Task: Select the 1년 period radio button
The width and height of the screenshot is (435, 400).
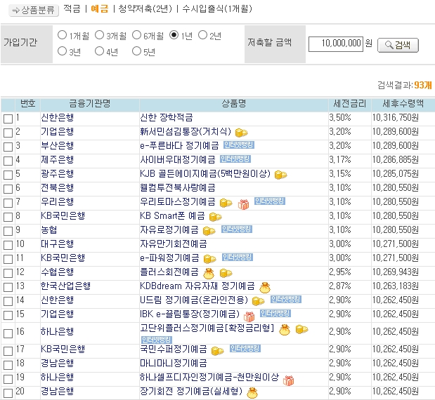Action: click(174, 35)
